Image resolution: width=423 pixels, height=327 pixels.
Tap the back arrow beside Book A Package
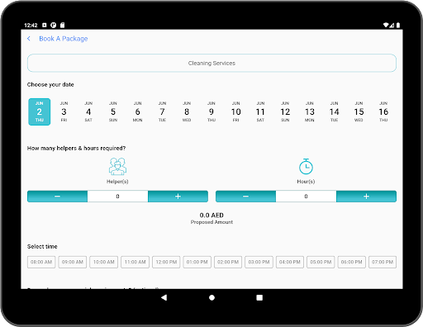tap(29, 39)
